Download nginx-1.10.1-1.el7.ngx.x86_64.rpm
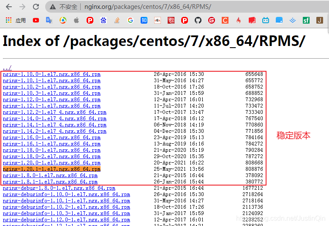The width and height of the screenshot is (329, 226). (52, 81)
